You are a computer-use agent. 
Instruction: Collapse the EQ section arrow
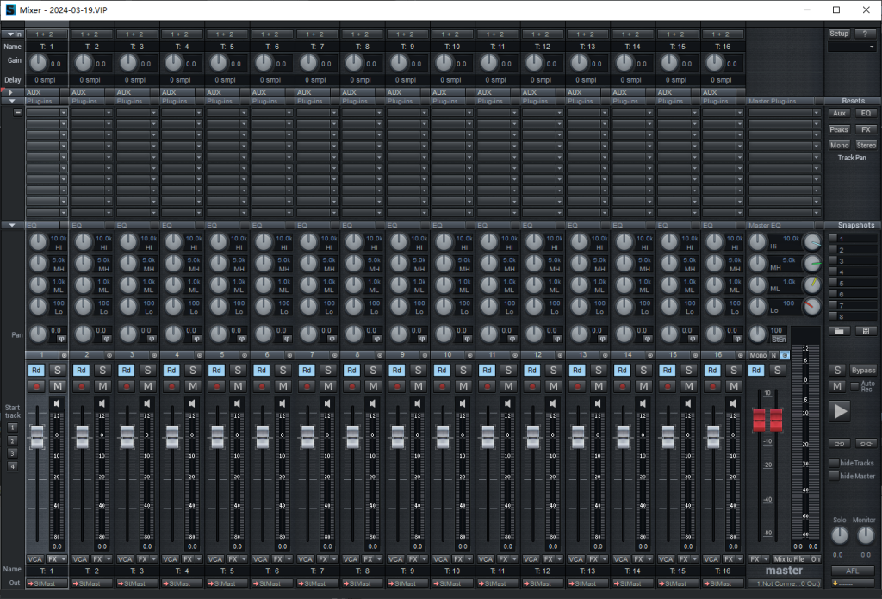[12, 225]
